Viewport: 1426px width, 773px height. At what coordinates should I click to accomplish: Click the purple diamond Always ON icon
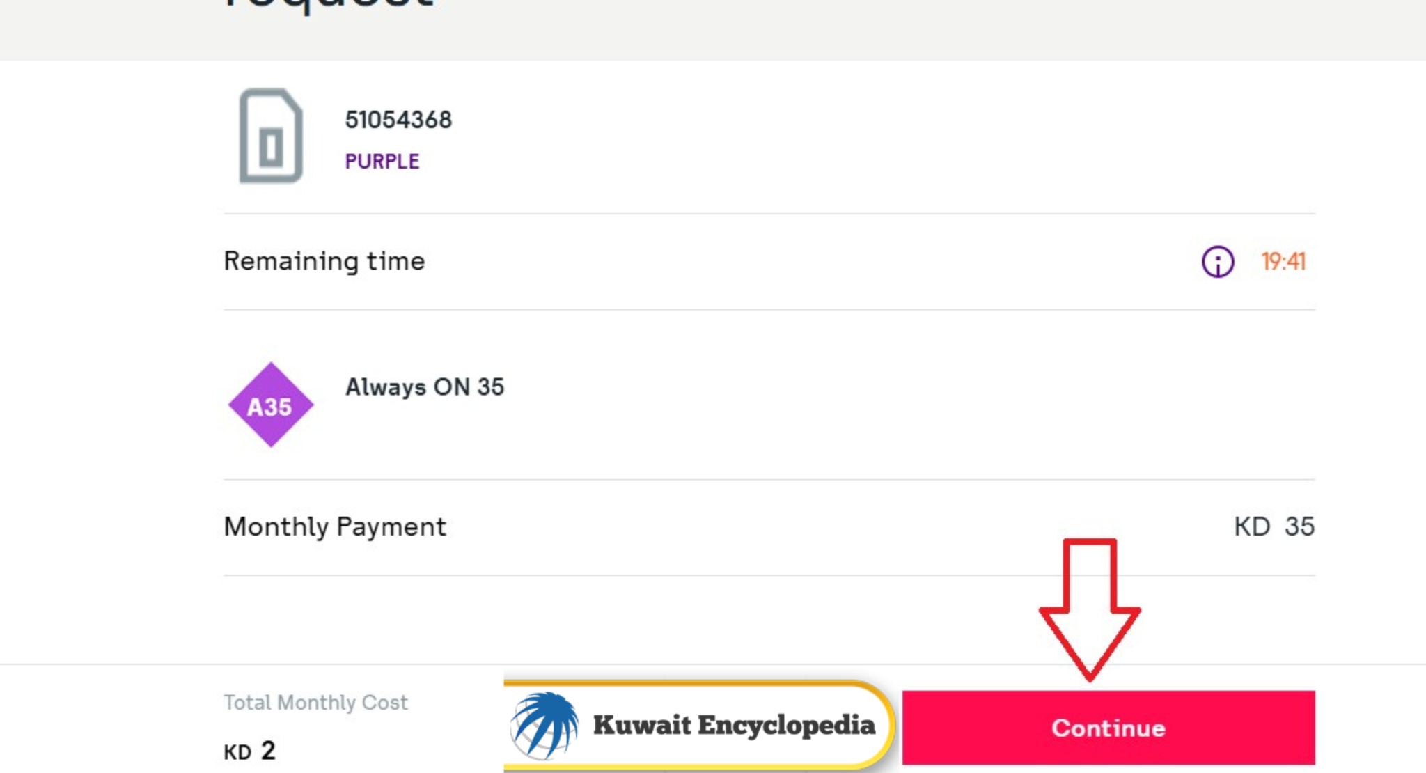point(272,404)
